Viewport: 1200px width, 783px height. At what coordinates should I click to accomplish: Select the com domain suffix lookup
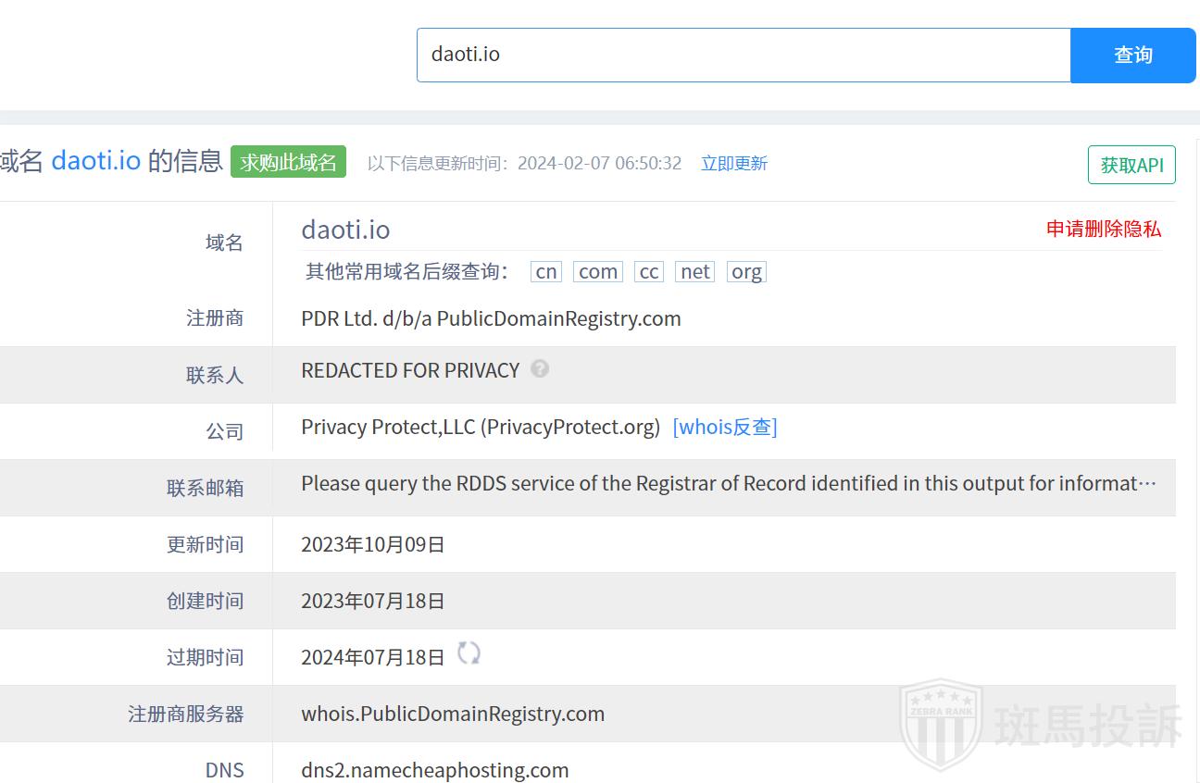pos(598,271)
